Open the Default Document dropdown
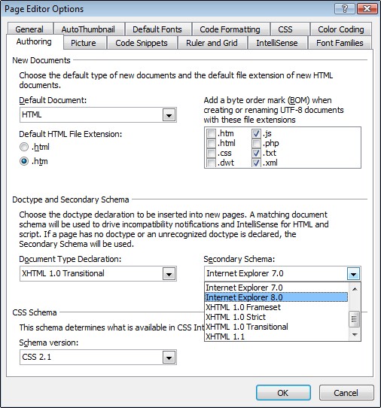 (98, 114)
